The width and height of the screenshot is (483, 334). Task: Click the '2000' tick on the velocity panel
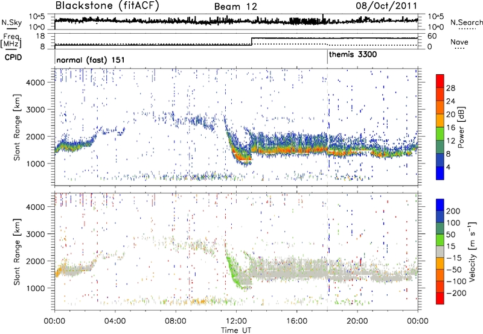pyautogui.click(x=36, y=261)
